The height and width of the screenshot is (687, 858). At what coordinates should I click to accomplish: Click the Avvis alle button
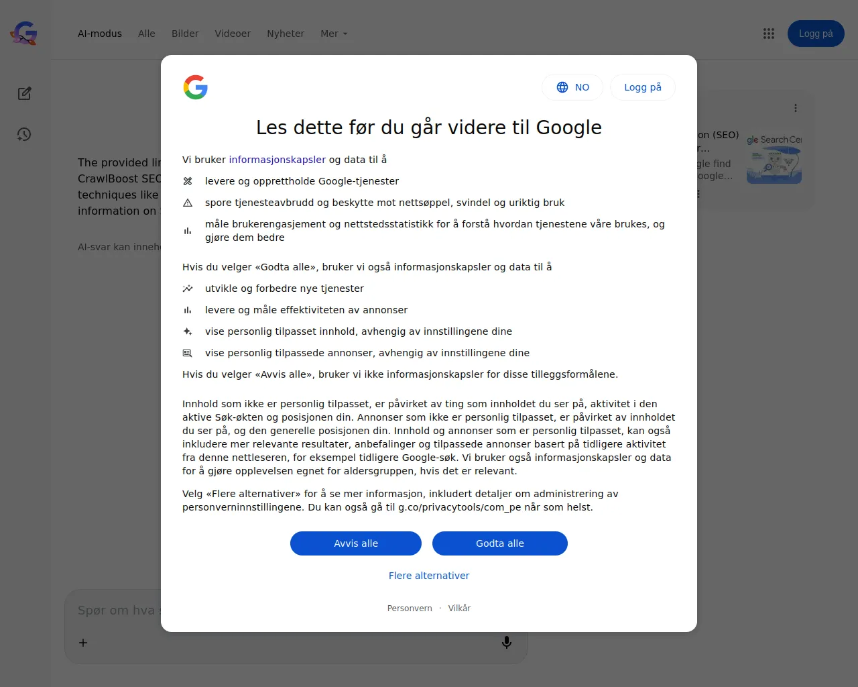(356, 543)
